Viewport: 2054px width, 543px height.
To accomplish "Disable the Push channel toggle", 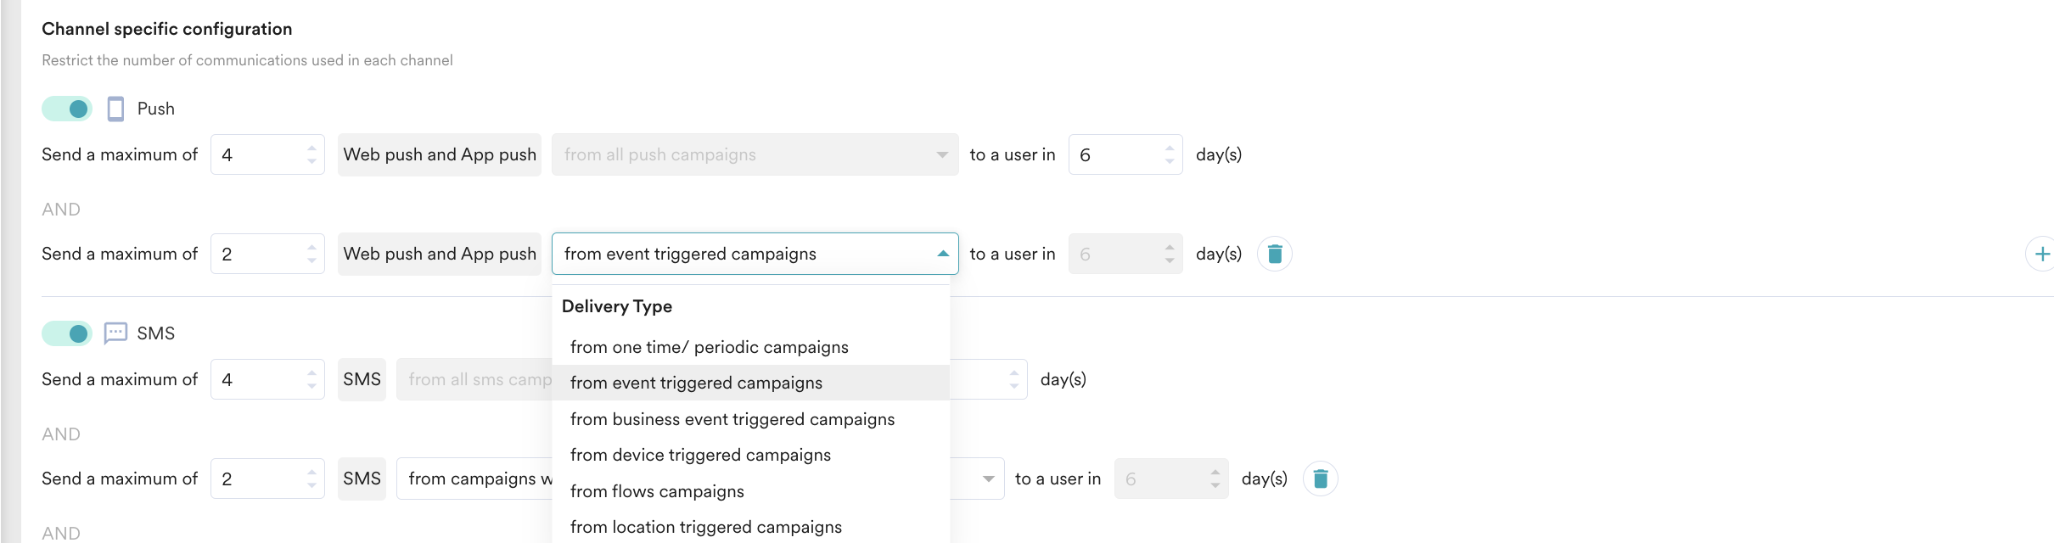I will [67, 109].
